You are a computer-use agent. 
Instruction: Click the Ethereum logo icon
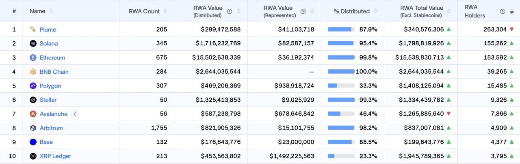[x=33, y=58]
